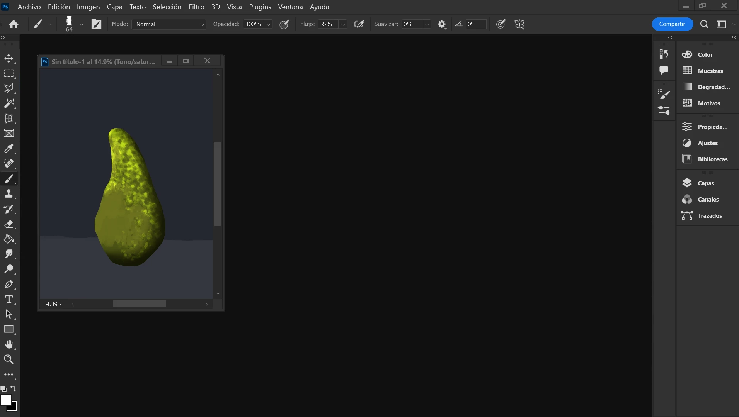739x417 pixels.
Task: Select the Move tool
Action: click(9, 58)
